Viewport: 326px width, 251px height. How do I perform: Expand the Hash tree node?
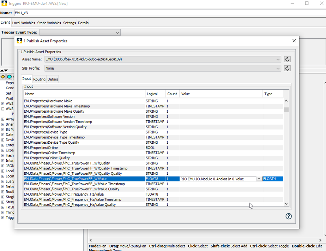pyautogui.click(x=3, y=155)
